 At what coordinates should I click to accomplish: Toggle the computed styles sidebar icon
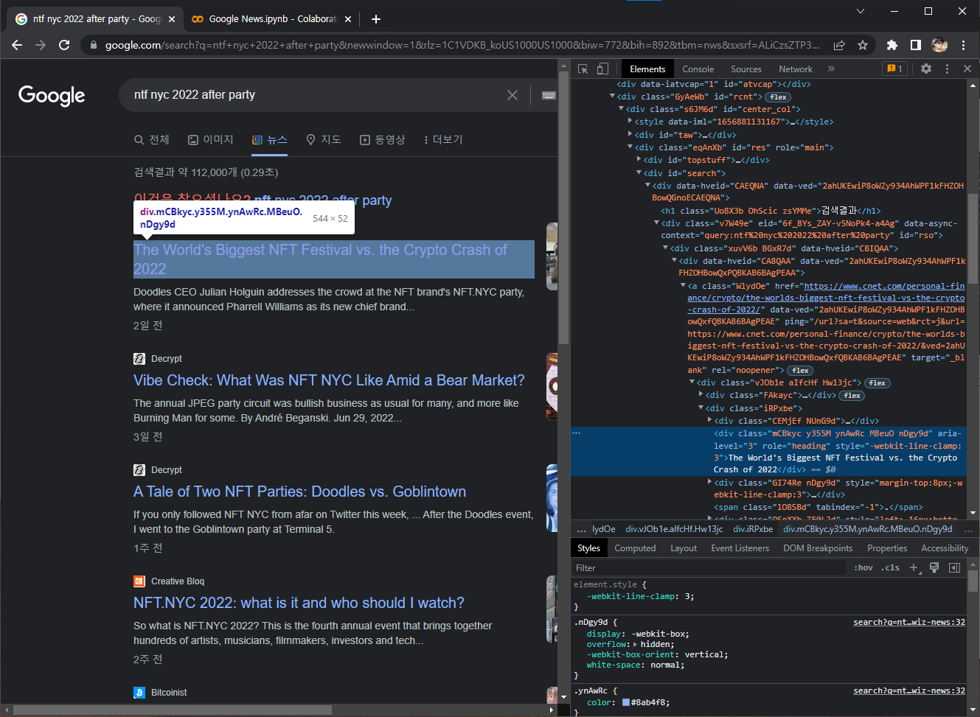coord(954,567)
